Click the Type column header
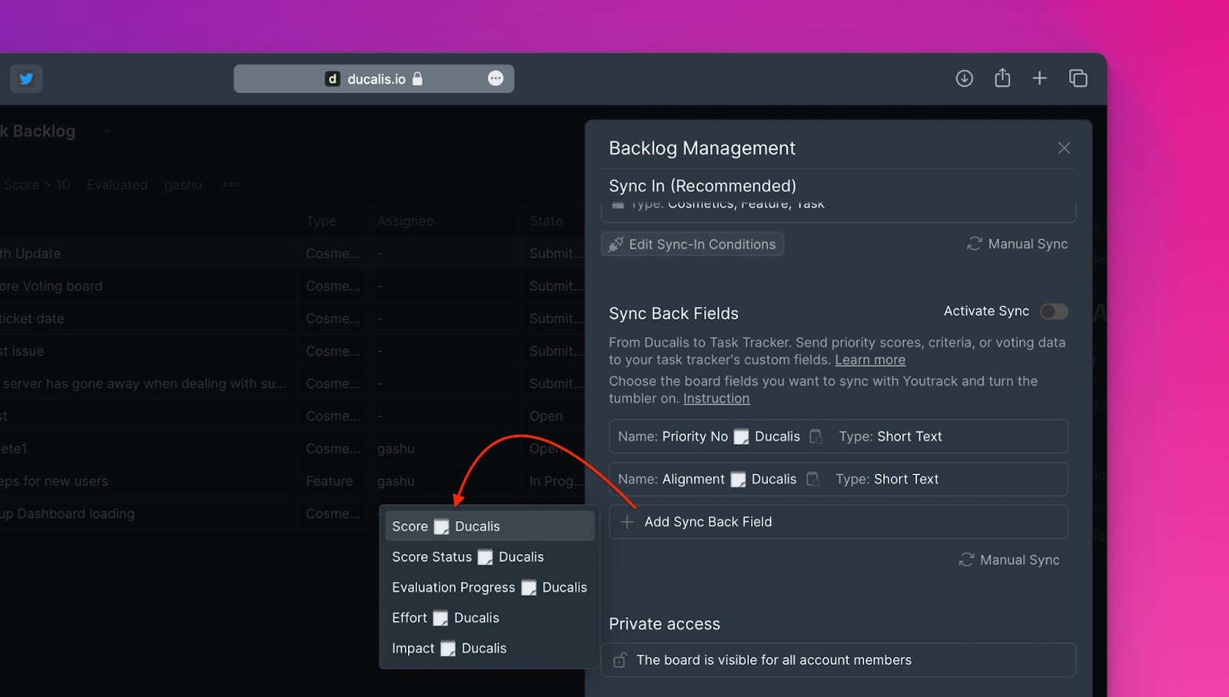1229x697 pixels. pyautogui.click(x=321, y=221)
